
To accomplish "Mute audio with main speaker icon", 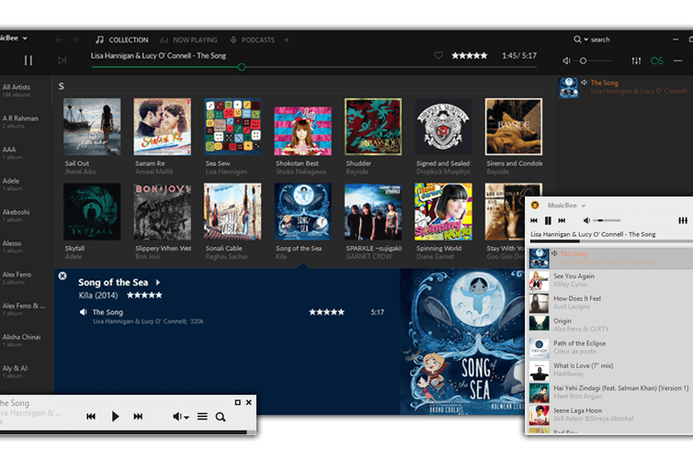I will (566, 61).
